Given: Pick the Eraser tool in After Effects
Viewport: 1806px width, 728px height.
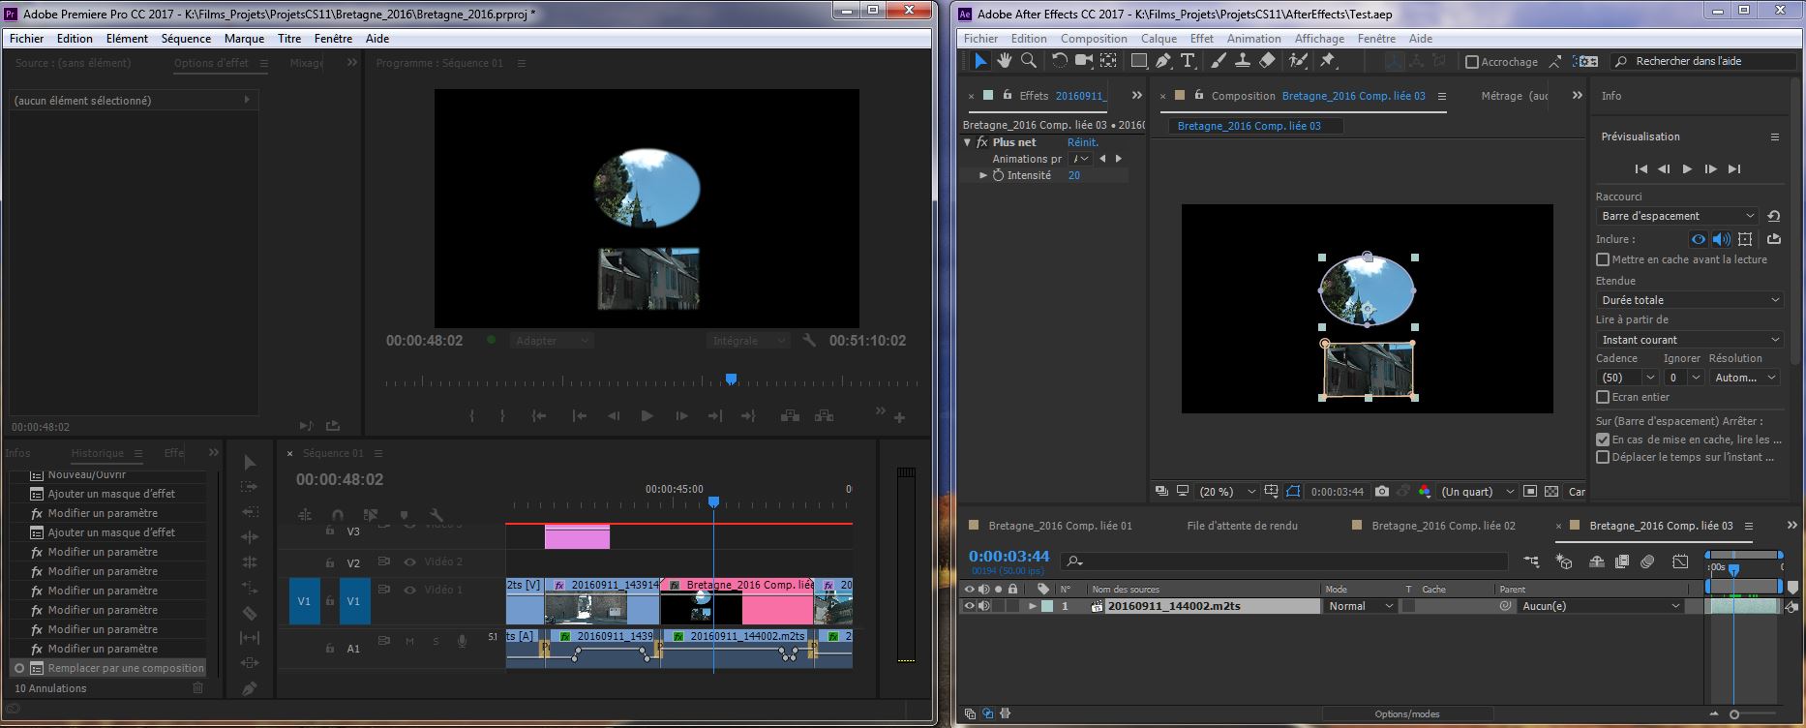Looking at the screenshot, I should [x=1267, y=61].
